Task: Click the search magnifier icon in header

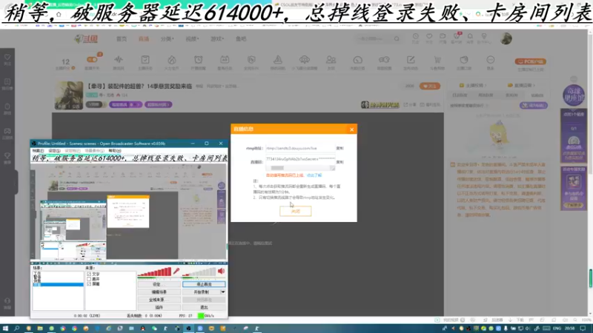Action: pos(397,38)
